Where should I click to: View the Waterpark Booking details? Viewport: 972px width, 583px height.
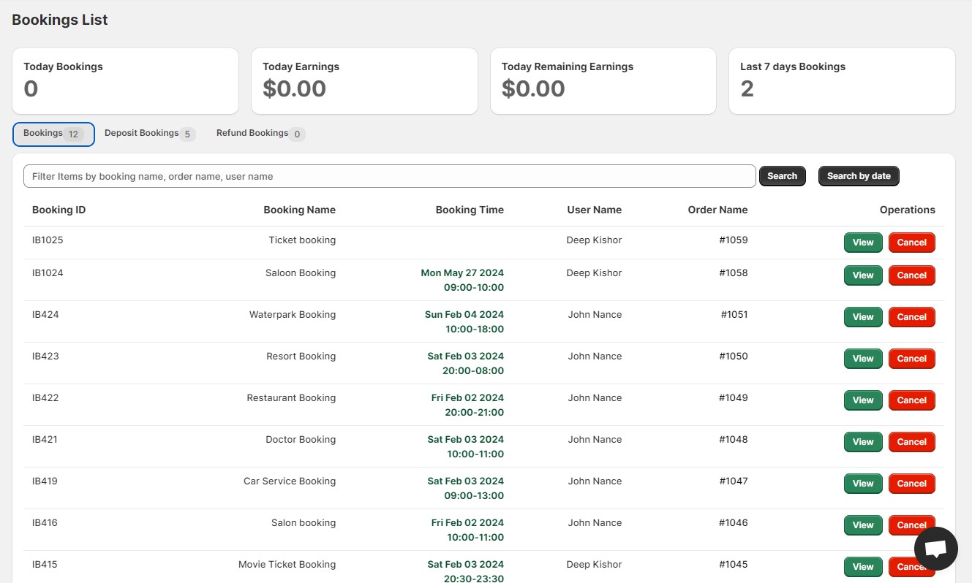[x=863, y=317]
